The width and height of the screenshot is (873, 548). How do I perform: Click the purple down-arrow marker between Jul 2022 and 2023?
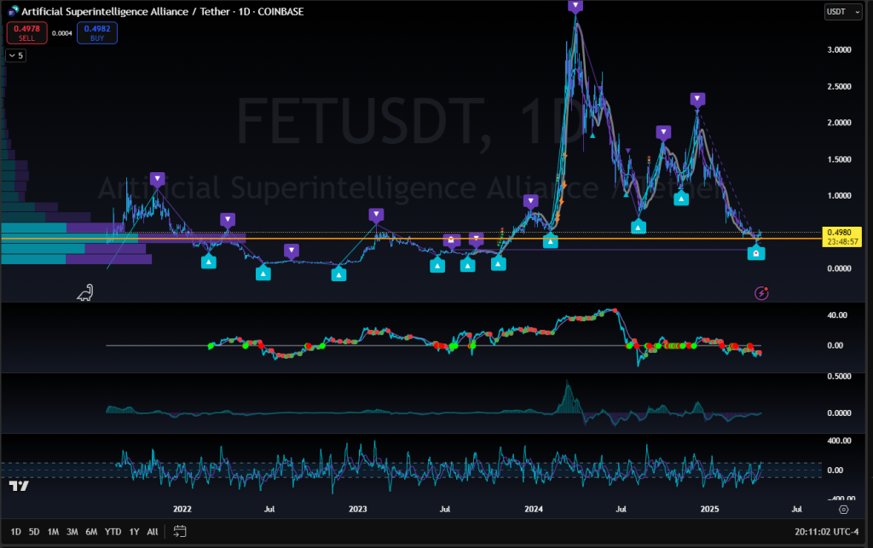tap(292, 251)
